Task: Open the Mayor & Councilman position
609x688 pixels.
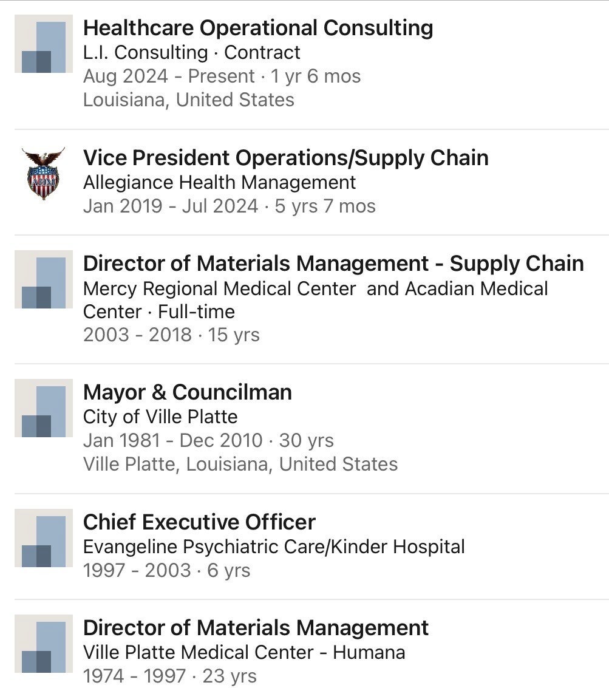Action: 187,392
